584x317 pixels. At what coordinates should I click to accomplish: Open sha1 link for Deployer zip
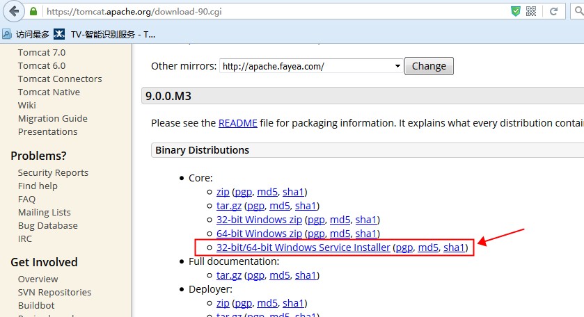tap(294, 303)
